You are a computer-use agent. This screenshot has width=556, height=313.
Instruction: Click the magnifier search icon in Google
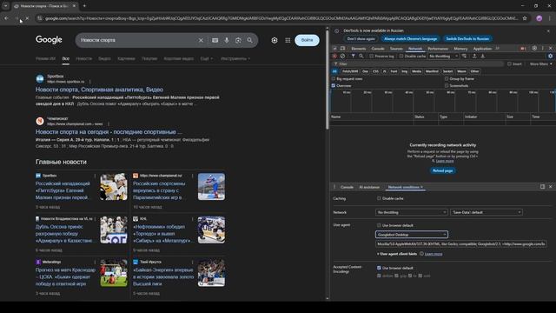(x=250, y=40)
